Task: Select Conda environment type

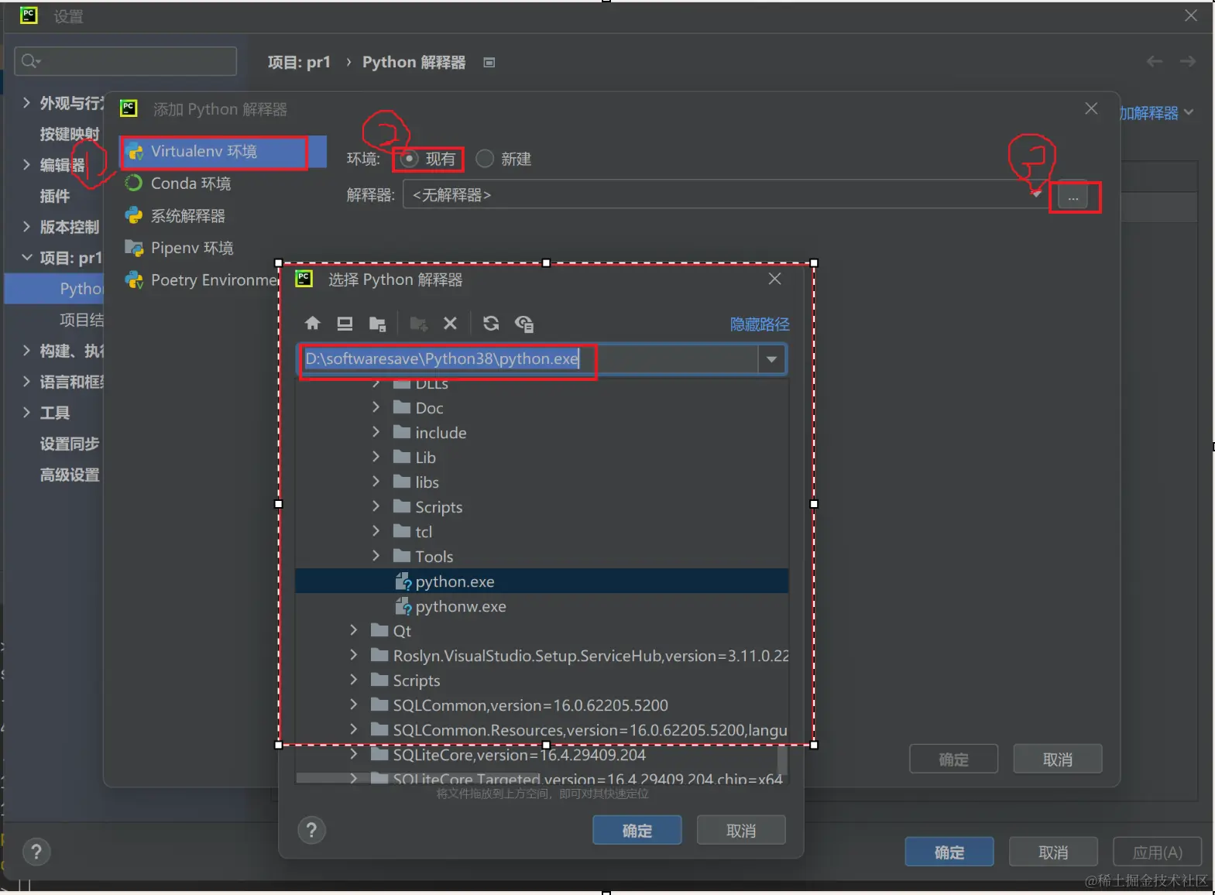Action: coord(190,183)
